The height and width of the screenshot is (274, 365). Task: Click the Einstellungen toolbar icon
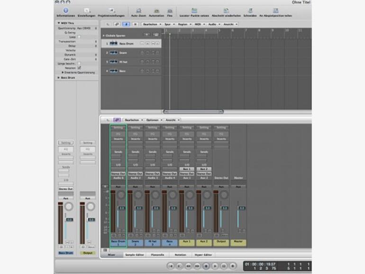[87, 10]
